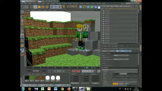Toggle Rotation keyframe recording icon

click(x=89, y=71)
